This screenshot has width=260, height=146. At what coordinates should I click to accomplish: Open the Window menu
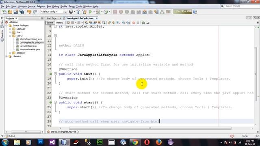(87, 6)
